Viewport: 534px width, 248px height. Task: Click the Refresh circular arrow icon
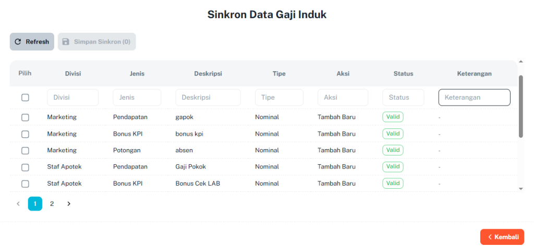click(18, 42)
